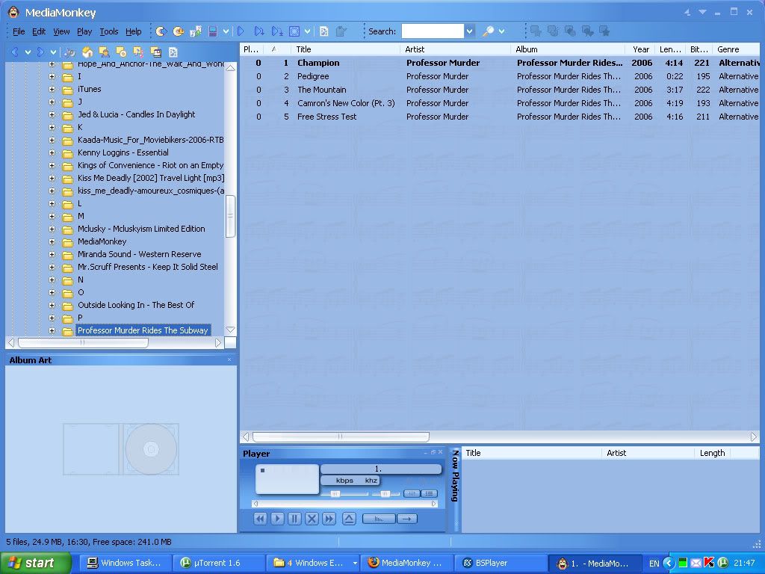Click the Stop (X) button in Player
This screenshot has height=574, width=765.
[312, 519]
